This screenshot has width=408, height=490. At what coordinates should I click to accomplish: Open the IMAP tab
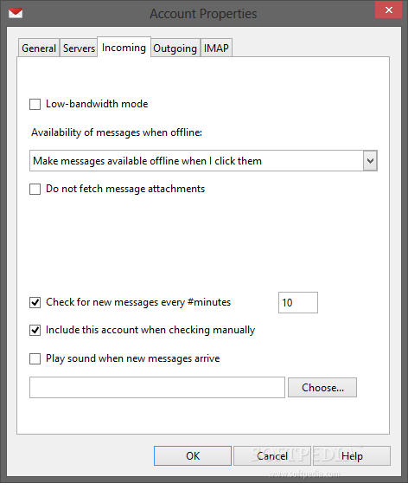216,48
